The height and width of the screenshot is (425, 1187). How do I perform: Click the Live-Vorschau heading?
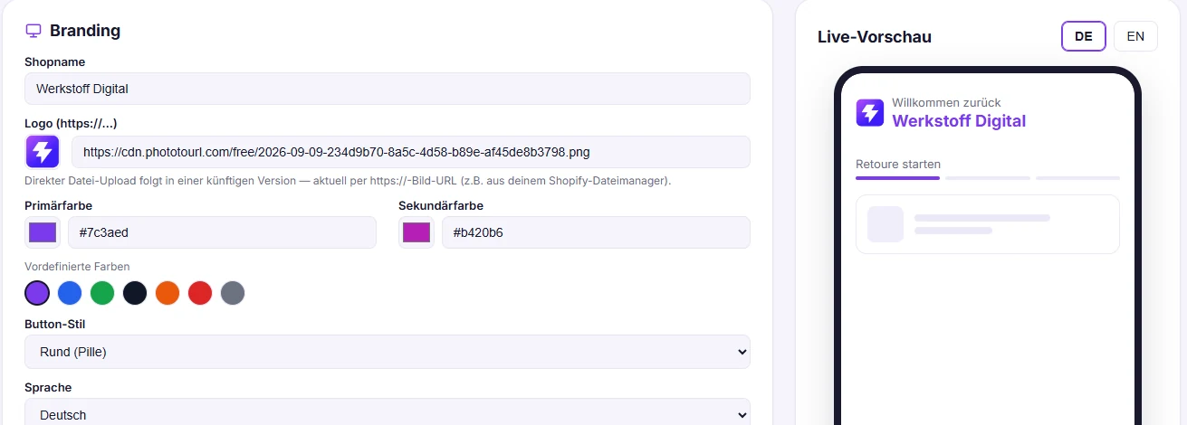point(875,37)
